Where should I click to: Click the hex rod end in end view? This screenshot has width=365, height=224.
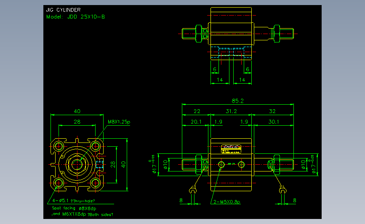pos(77,164)
